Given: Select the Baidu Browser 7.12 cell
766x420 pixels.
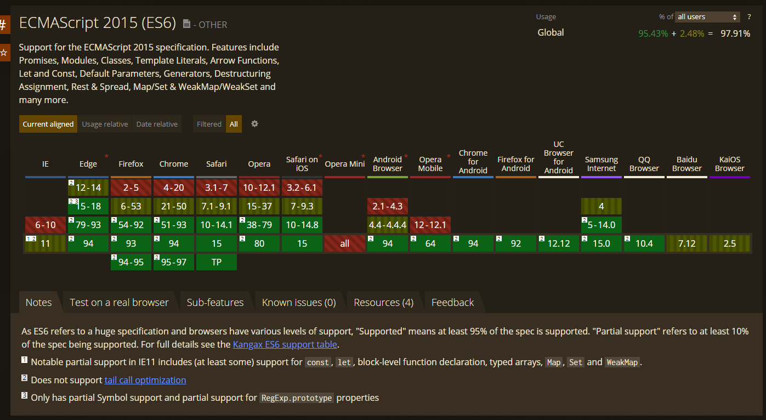Looking at the screenshot, I should [687, 243].
